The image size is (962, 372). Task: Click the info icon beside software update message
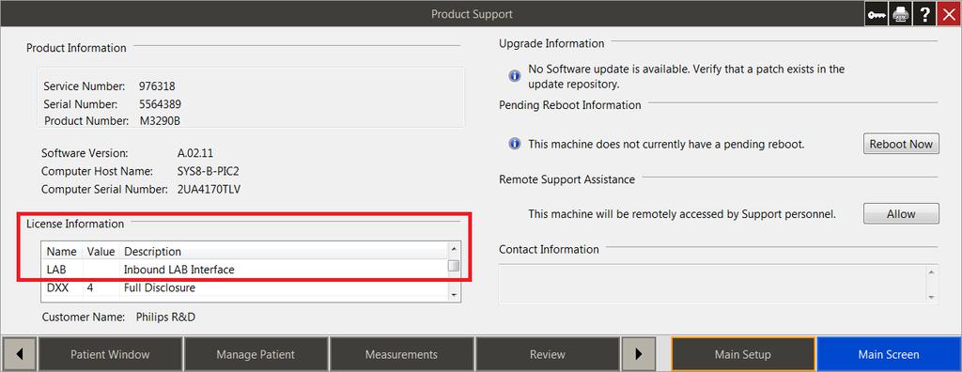pyautogui.click(x=515, y=76)
